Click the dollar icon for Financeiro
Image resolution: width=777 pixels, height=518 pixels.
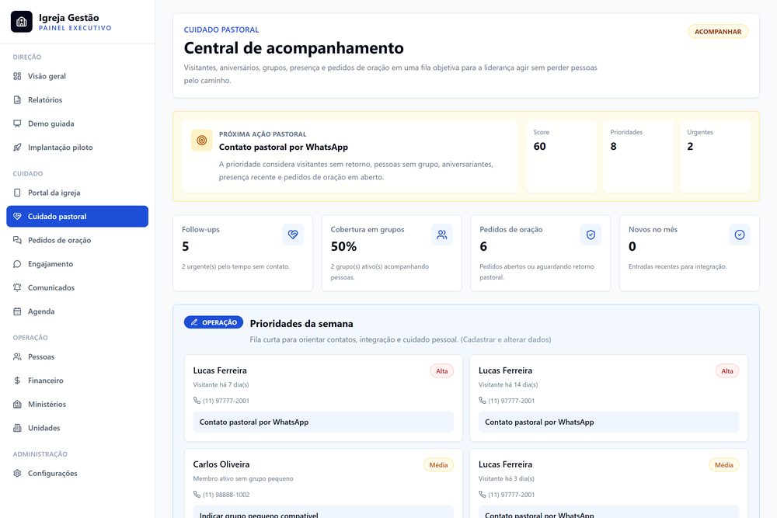pyautogui.click(x=17, y=381)
